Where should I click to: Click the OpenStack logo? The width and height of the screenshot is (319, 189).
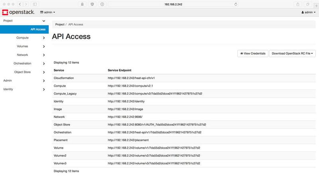18,12
